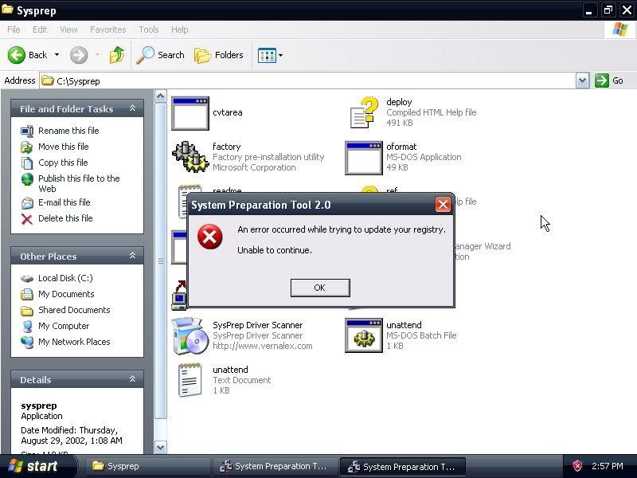637x478 pixels.
Task: Open the Help menu
Action: pos(180,29)
